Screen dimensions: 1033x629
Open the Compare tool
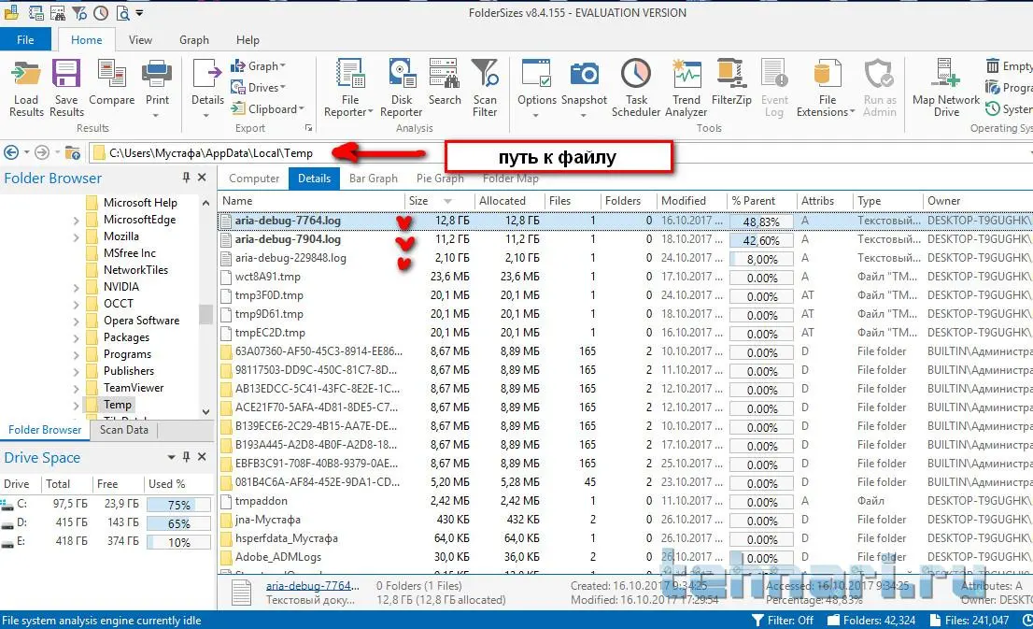tap(111, 81)
